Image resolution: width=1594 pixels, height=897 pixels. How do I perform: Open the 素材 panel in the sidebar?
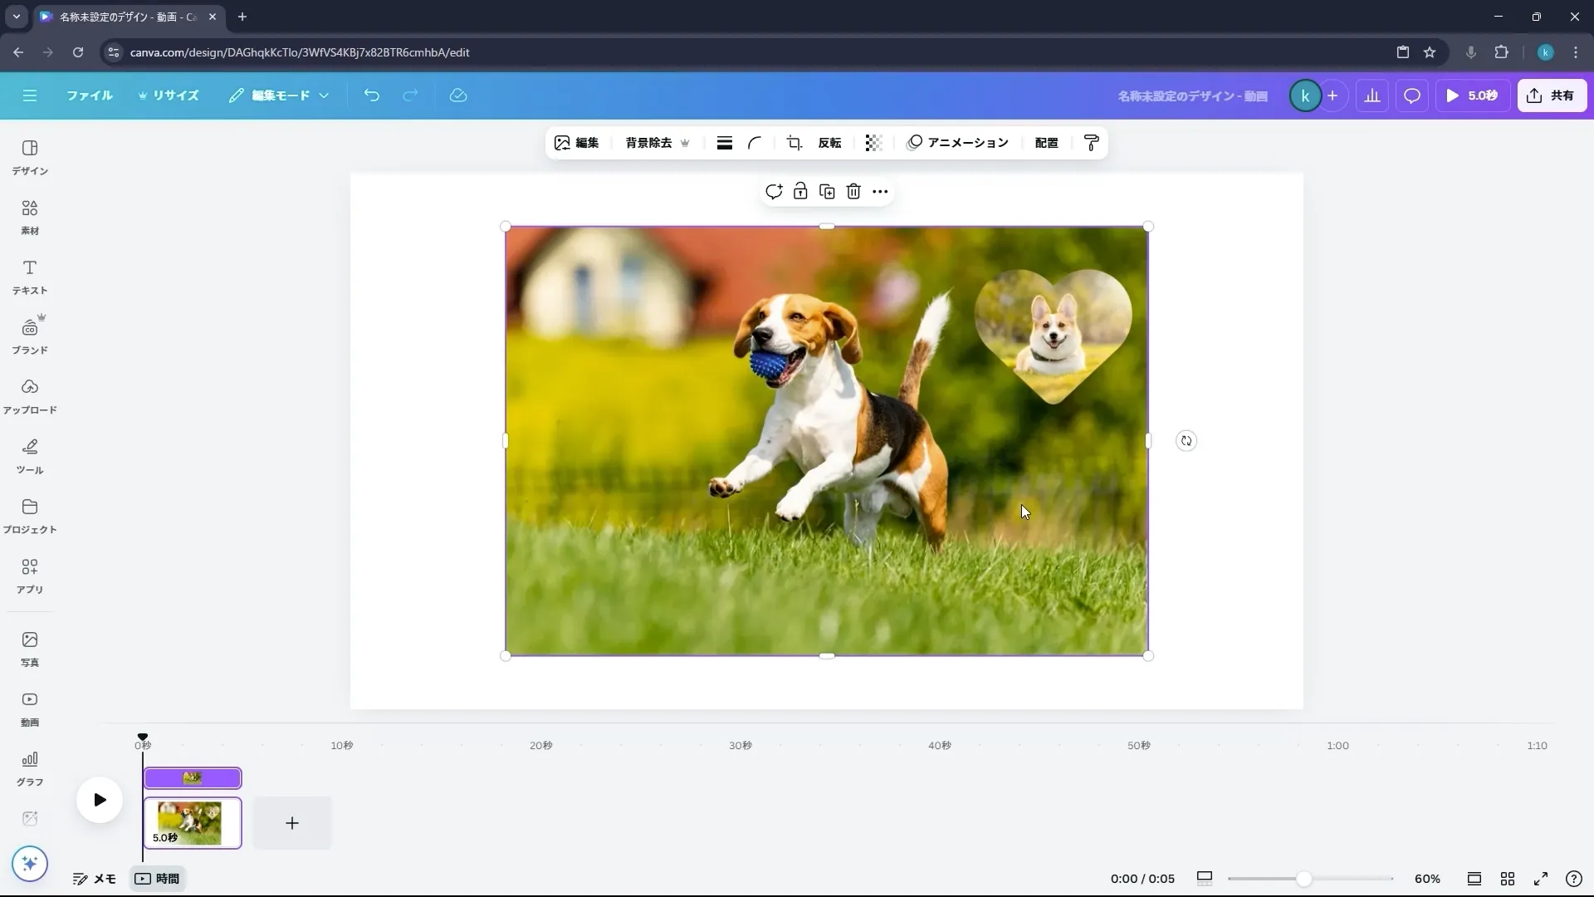pyautogui.click(x=29, y=216)
